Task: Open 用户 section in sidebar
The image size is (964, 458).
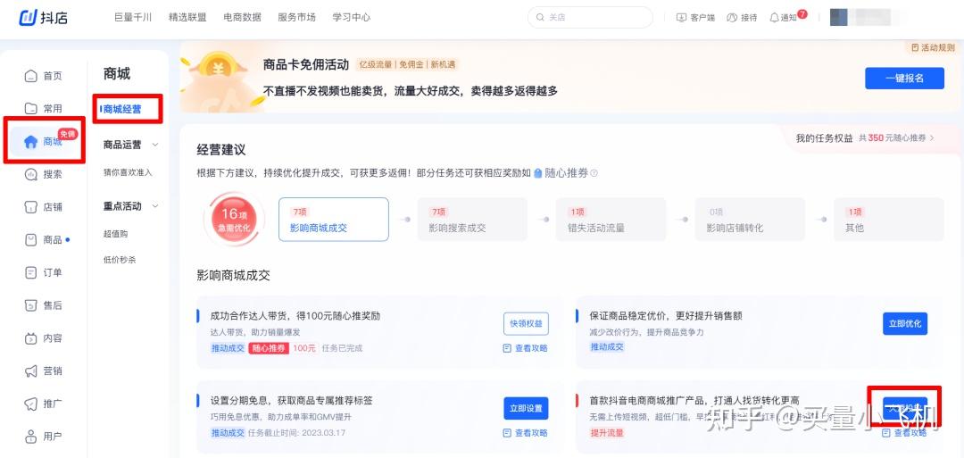Action: click(43, 437)
